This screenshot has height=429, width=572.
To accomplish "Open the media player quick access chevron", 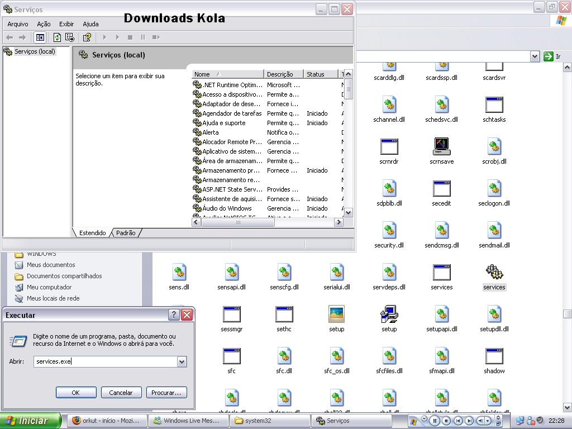I will [x=425, y=418].
